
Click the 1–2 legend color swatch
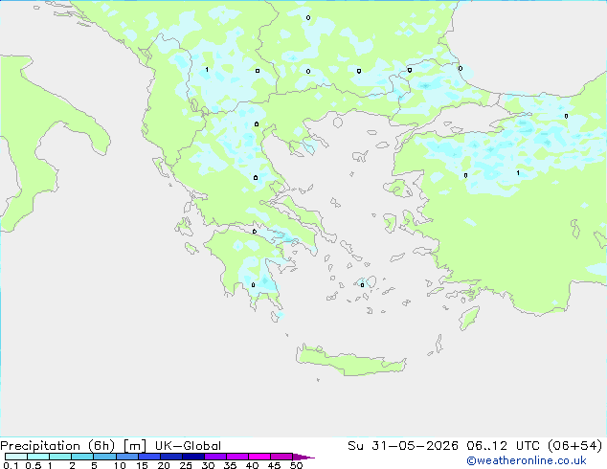tap(60, 457)
